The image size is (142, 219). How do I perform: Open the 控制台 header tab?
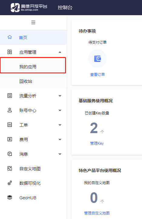(x=65, y=8)
